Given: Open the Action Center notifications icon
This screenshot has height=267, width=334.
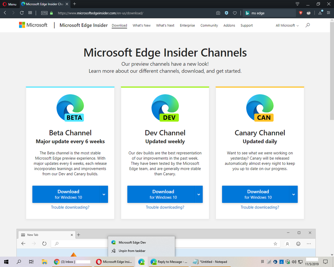Looking at the screenshot, I should click(325, 262).
